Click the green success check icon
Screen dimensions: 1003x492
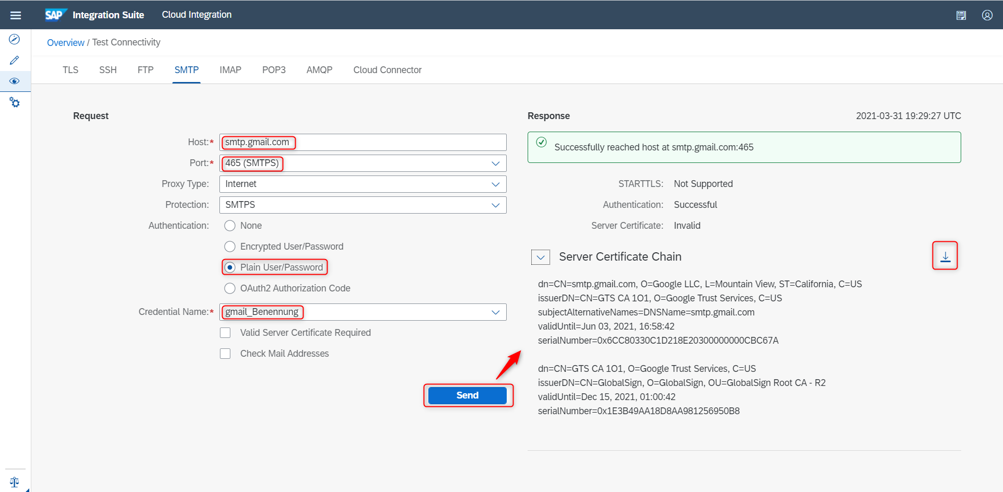click(x=542, y=142)
